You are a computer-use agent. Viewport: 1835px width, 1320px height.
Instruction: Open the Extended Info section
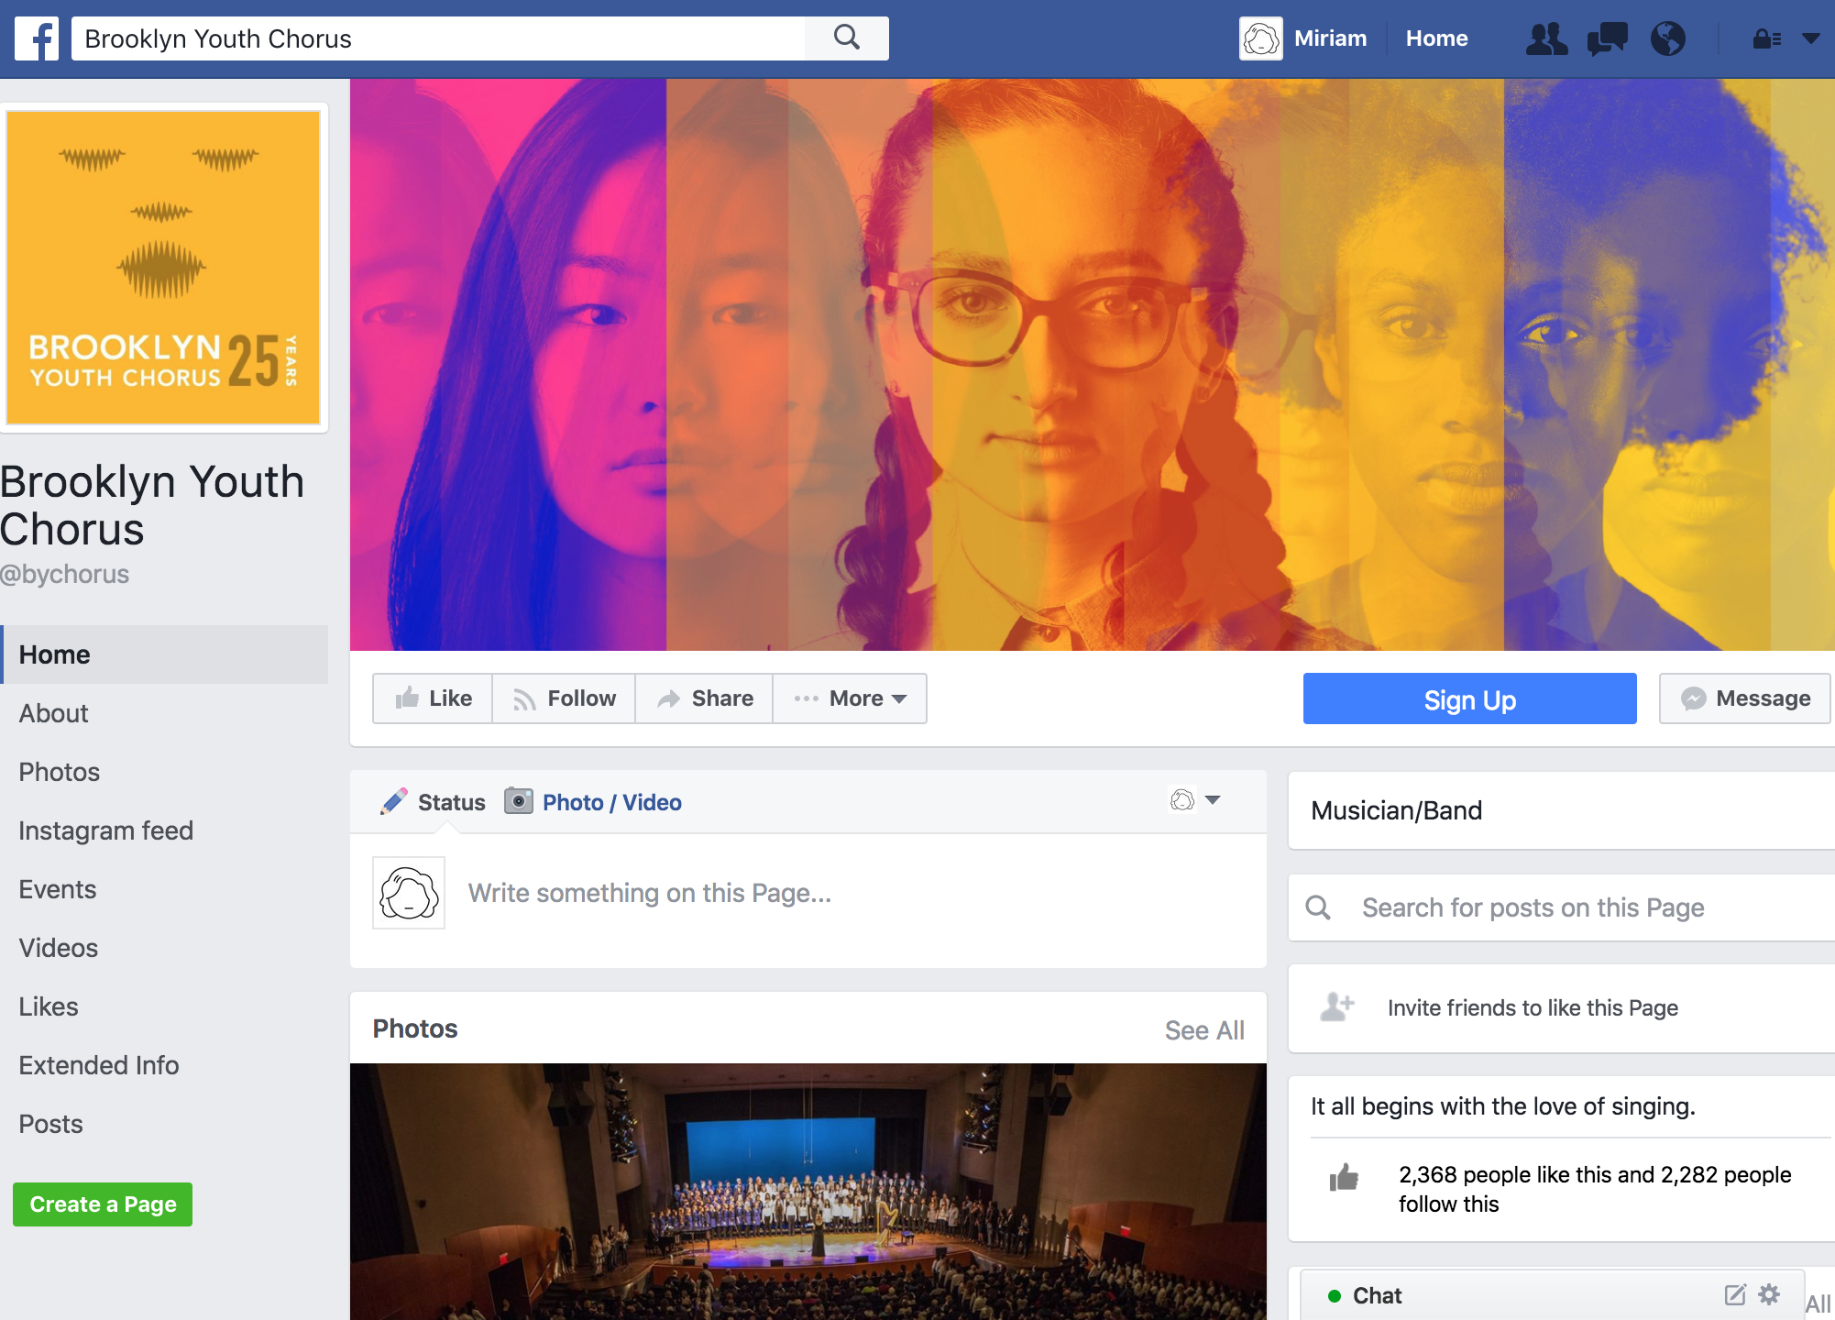click(98, 1065)
